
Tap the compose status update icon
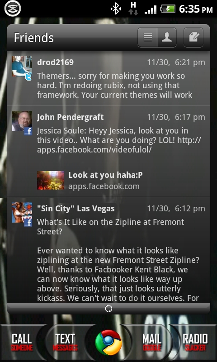tap(193, 38)
